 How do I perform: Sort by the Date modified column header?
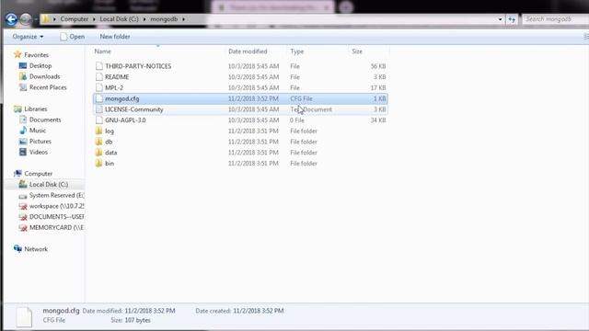point(248,51)
